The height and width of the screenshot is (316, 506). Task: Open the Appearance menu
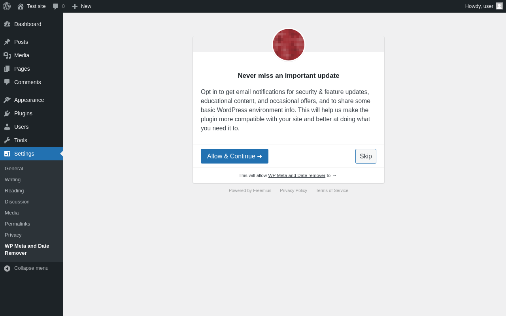(x=32, y=100)
